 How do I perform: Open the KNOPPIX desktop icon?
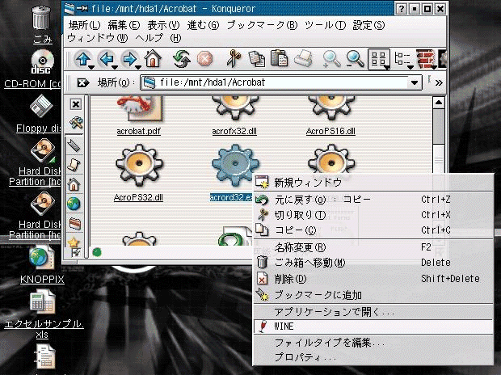(42, 265)
